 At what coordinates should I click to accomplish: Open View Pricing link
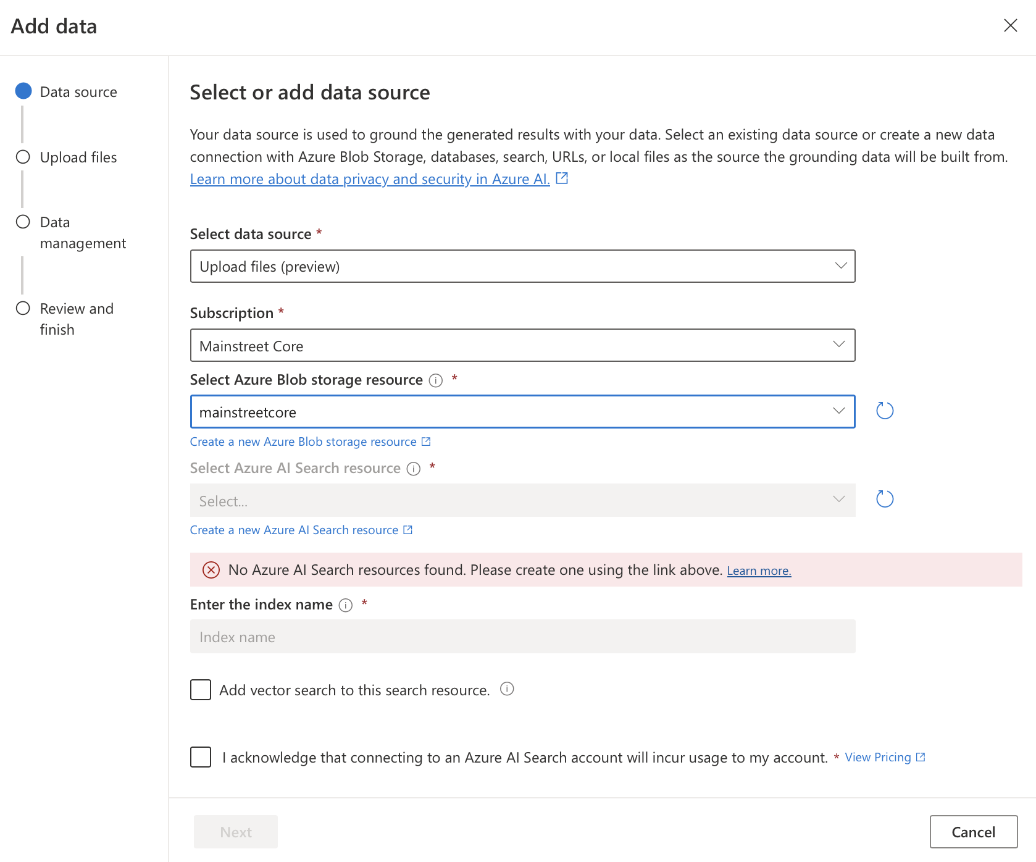(878, 758)
